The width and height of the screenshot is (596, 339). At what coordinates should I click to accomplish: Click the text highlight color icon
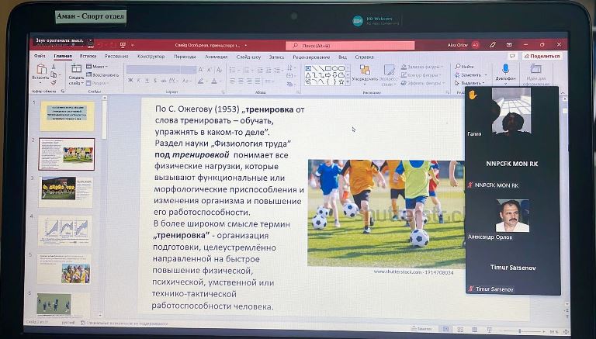201,81
